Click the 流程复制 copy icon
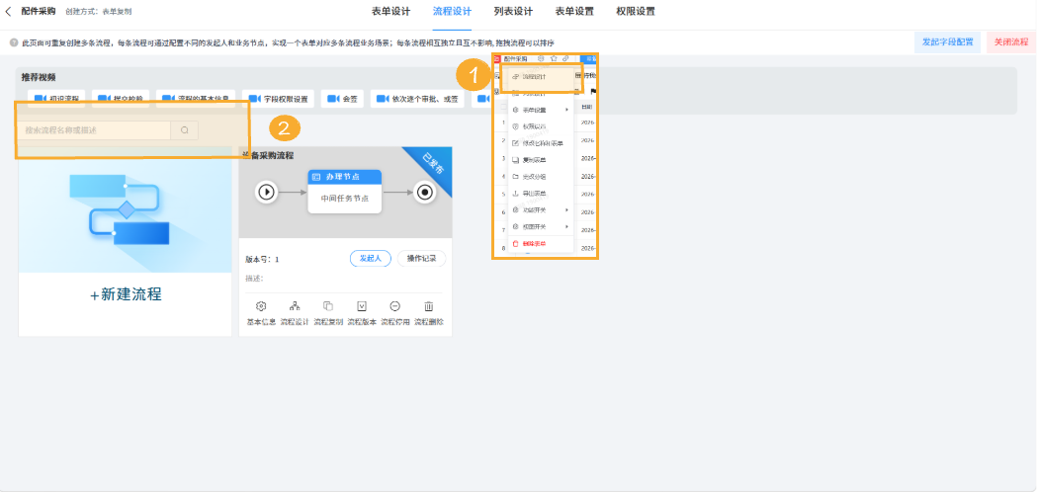The height and width of the screenshot is (492, 1037). pos(328,307)
